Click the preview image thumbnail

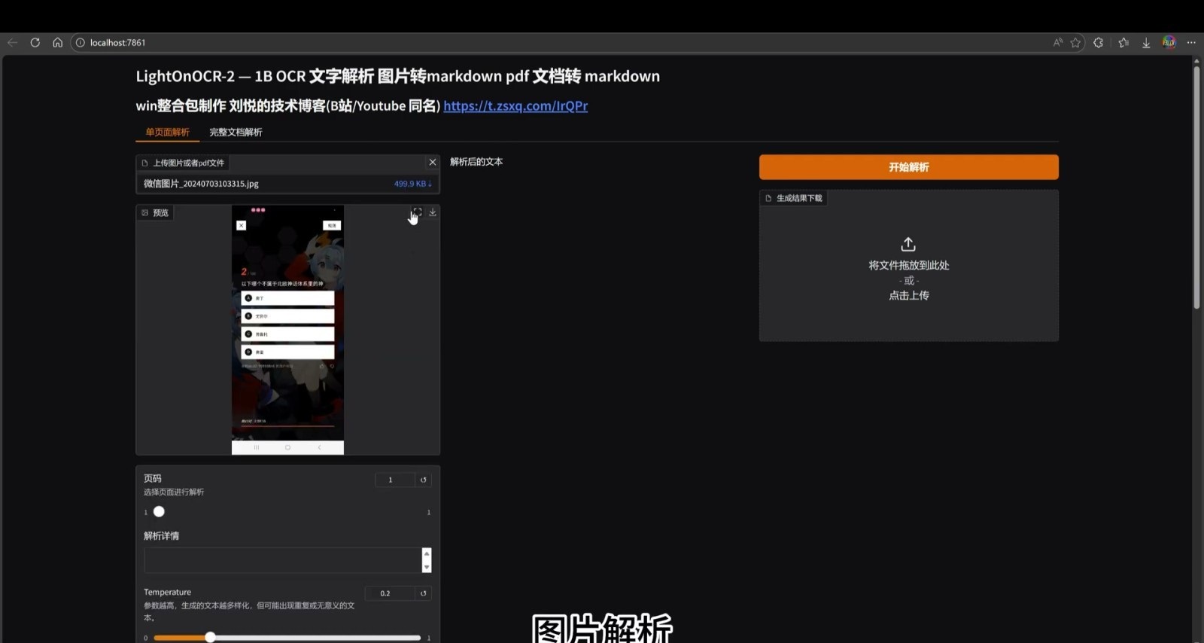[287, 330]
